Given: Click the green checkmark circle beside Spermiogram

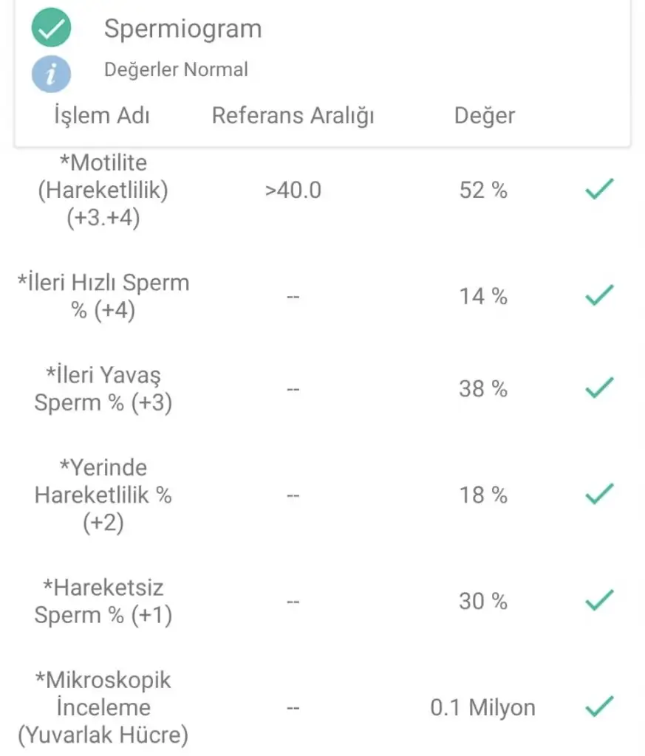Looking at the screenshot, I should tap(51, 30).
